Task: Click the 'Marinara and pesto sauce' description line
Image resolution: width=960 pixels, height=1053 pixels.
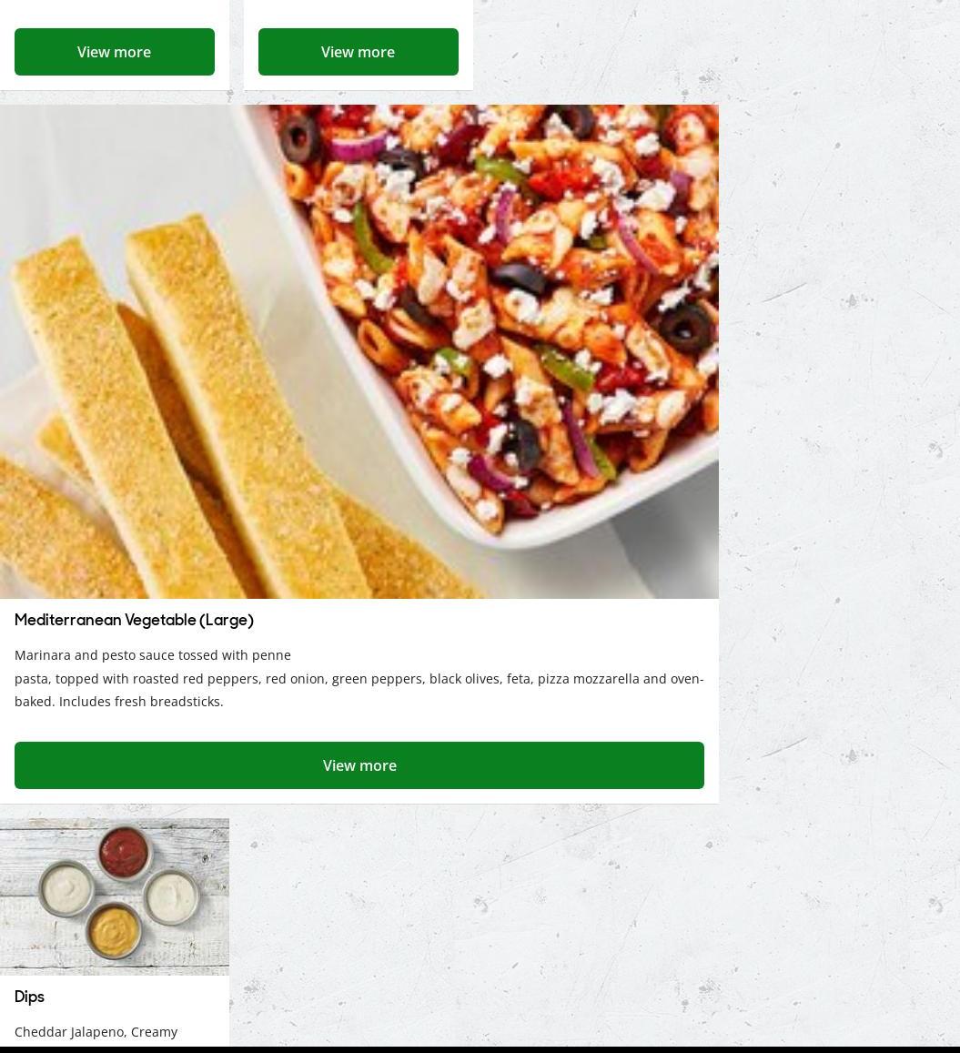Action: coord(152,654)
